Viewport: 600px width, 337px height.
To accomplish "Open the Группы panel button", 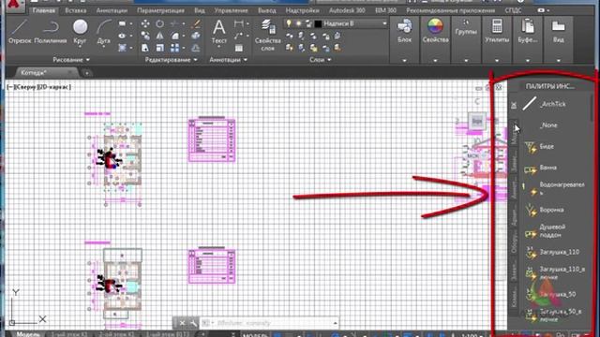I will pyautogui.click(x=466, y=27).
